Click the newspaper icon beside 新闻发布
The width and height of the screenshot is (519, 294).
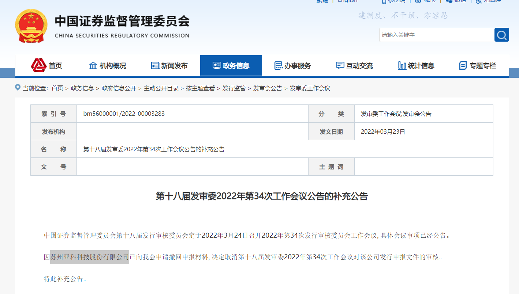tap(155, 66)
